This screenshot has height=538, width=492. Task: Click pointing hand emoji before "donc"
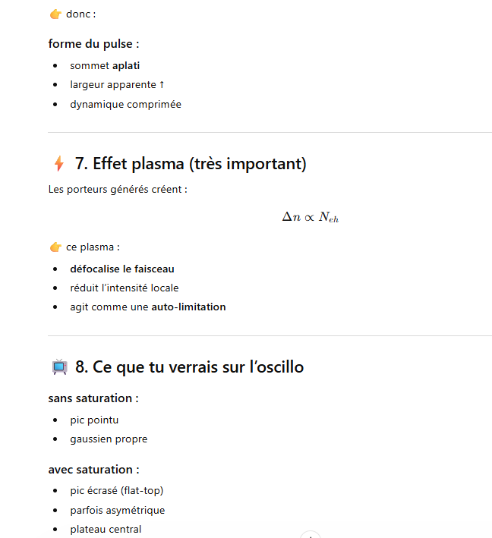[55, 14]
